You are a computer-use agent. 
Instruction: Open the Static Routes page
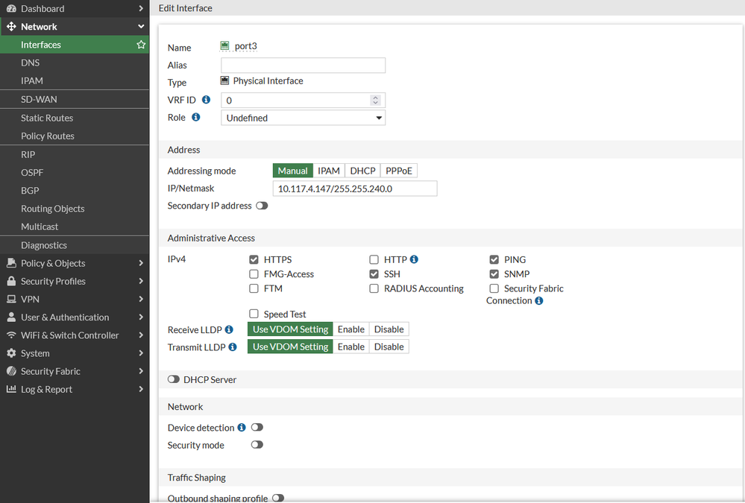47,118
